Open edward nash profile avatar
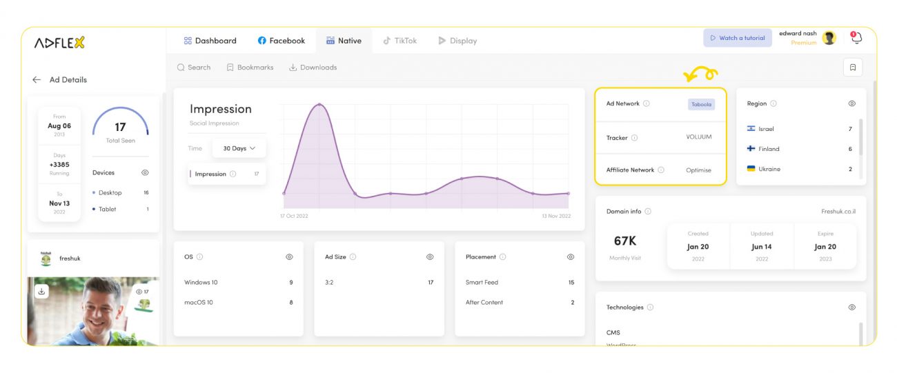The width and height of the screenshot is (897, 373). point(829,38)
